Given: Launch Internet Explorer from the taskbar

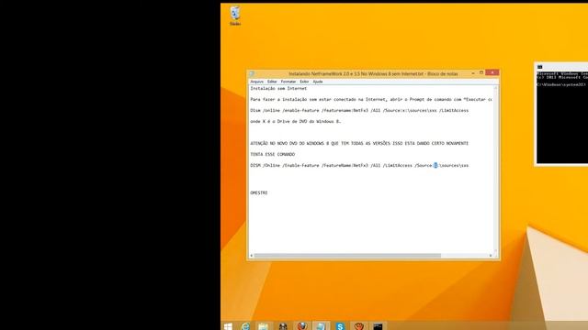Looking at the screenshot, I should point(245,326).
